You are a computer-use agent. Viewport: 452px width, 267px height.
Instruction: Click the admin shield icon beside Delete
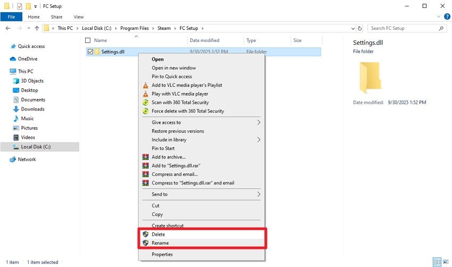146,234
